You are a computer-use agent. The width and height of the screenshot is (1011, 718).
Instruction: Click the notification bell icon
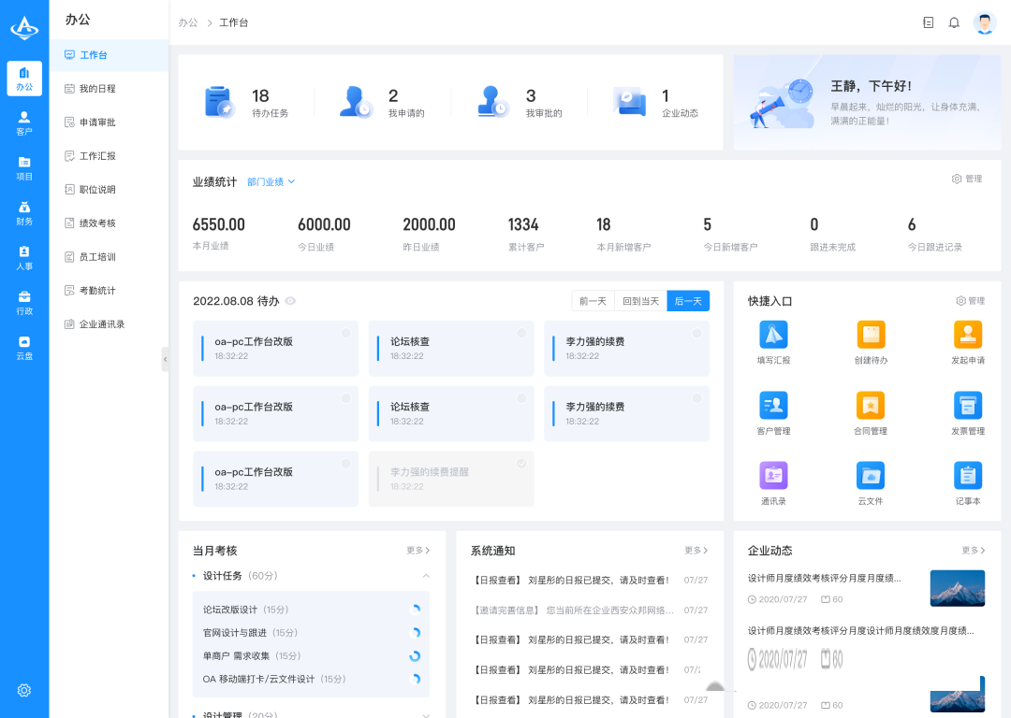click(954, 22)
